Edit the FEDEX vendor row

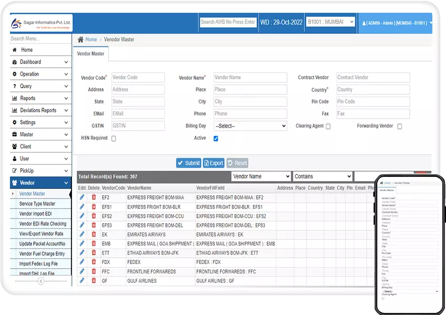coord(82,262)
